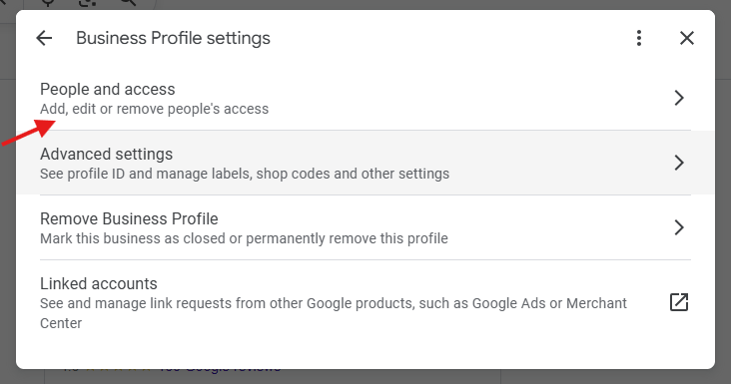The image size is (731, 384).
Task: Choose Remove Business Profile
Action: [x=365, y=227]
